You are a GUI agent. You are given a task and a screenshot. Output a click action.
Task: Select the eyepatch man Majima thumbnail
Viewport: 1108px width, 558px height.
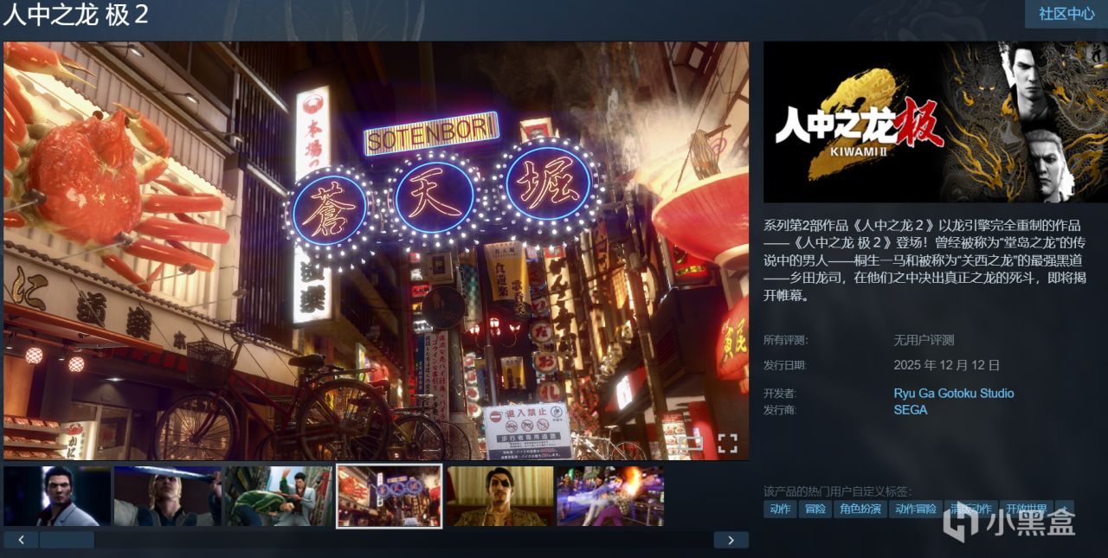(500, 497)
